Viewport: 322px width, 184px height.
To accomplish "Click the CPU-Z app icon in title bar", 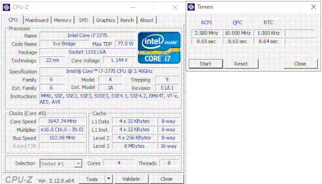I will (x=7, y=8).
